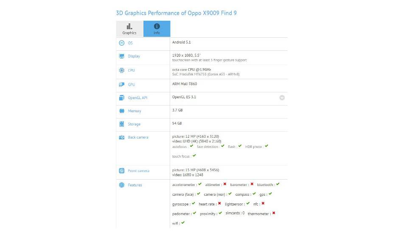Click the Features gear icon
Screen dimensions: 403x233
[x=122, y=185]
